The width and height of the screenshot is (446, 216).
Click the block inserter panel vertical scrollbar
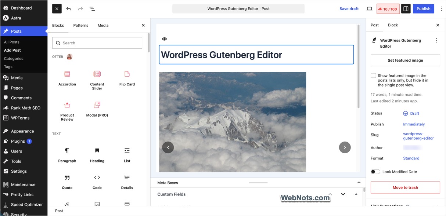148,43
